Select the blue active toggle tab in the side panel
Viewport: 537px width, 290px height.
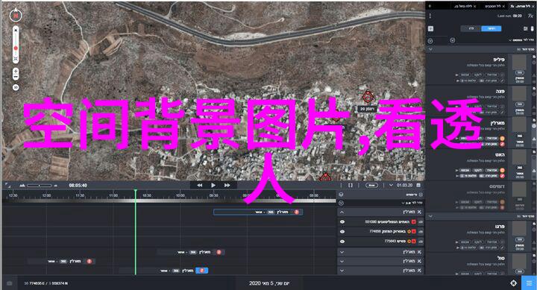pos(491,28)
